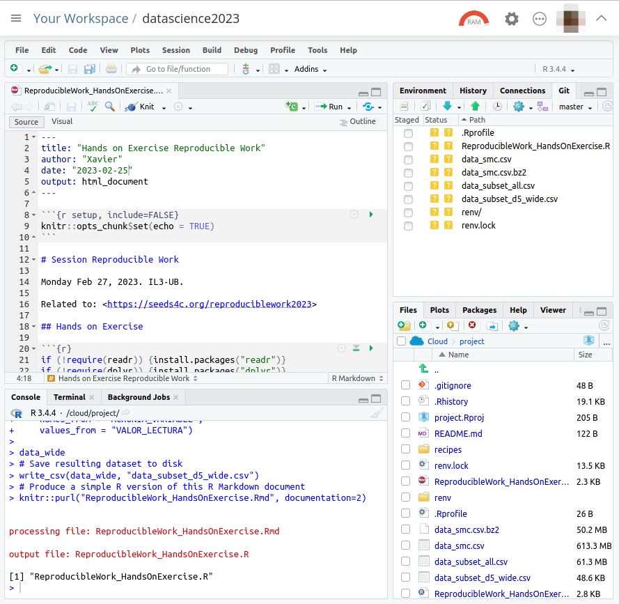Open the master branch dropdown
619x604 pixels.
pyautogui.click(x=575, y=107)
